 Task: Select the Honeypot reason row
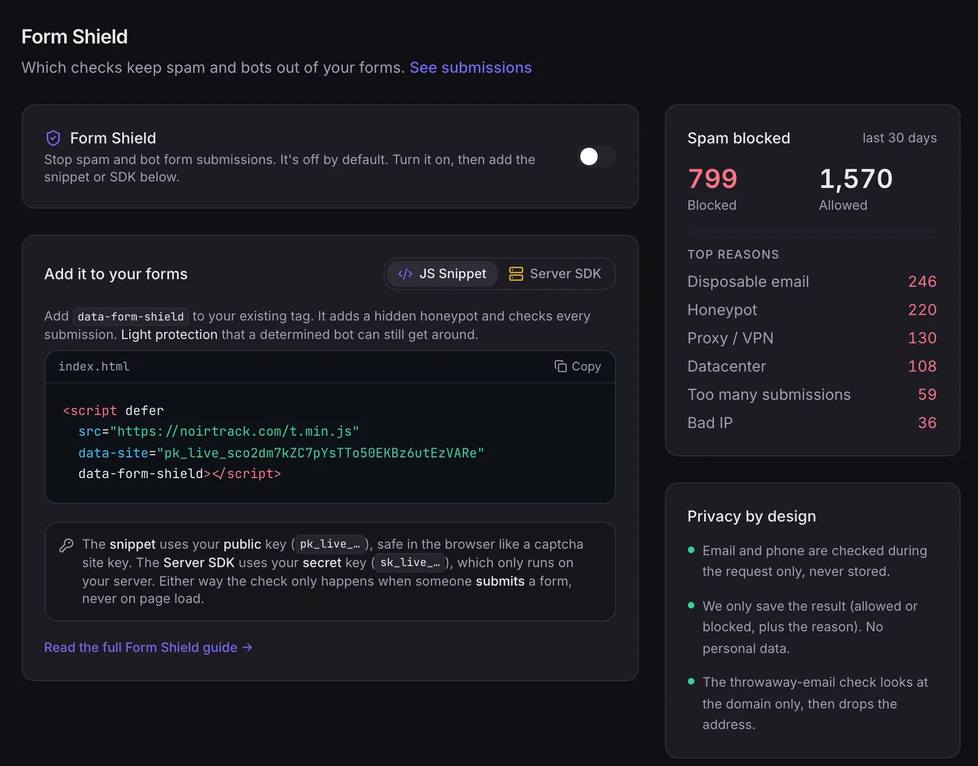(812, 310)
